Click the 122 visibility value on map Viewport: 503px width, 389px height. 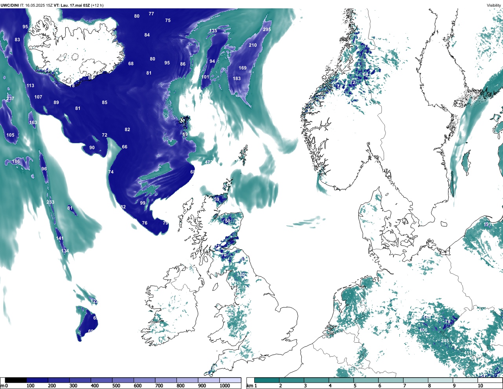[x=94, y=301]
